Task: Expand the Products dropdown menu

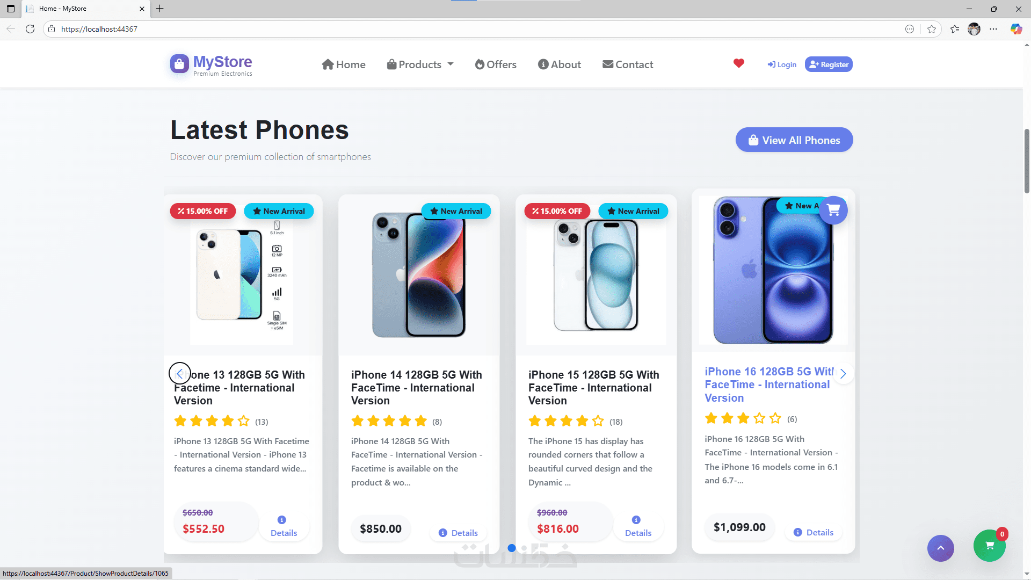Action: click(x=420, y=64)
